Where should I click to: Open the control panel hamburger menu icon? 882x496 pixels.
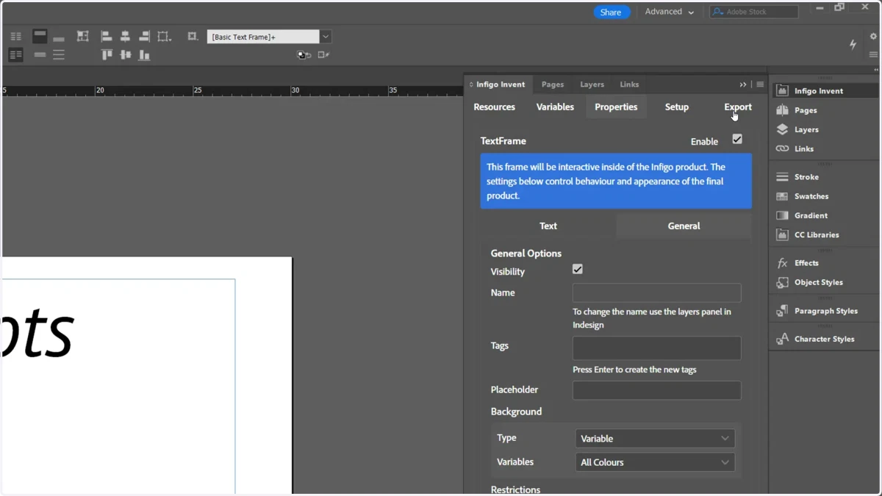click(x=873, y=54)
